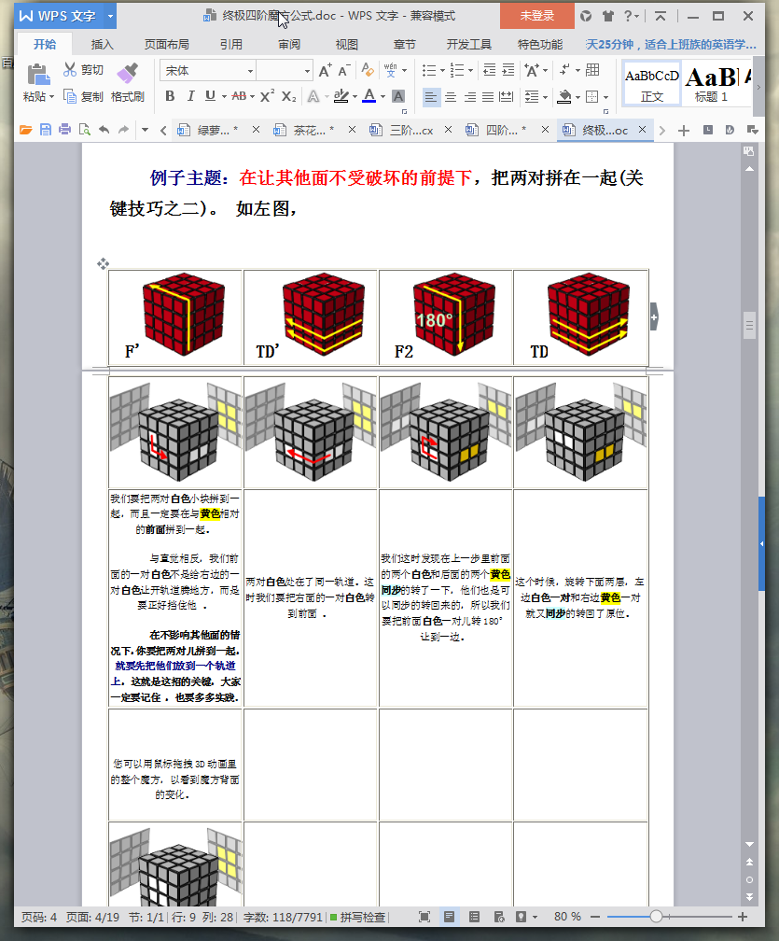Click the subscript X₂ icon

[288, 95]
